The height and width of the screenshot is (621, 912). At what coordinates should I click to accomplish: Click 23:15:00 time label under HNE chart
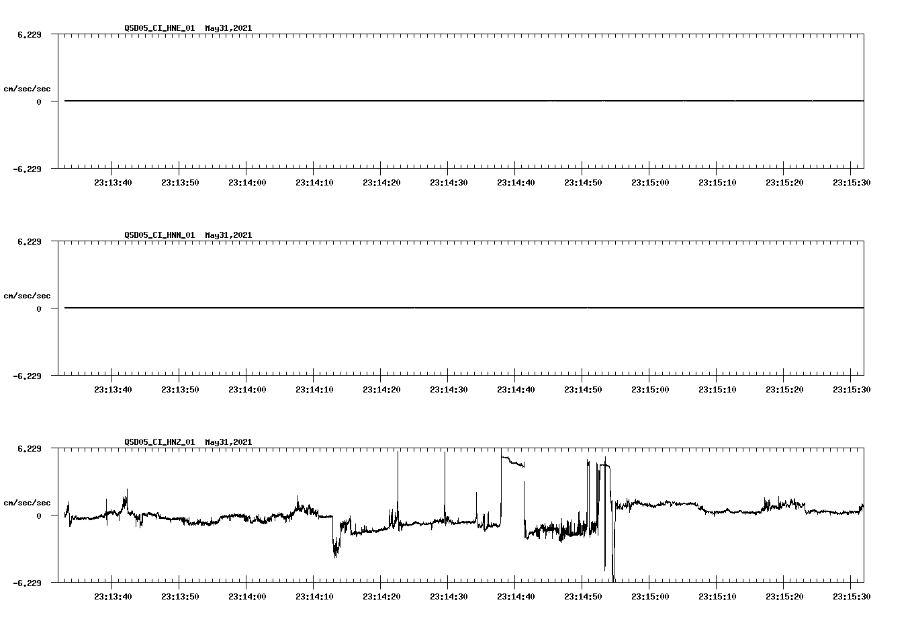pyautogui.click(x=650, y=183)
